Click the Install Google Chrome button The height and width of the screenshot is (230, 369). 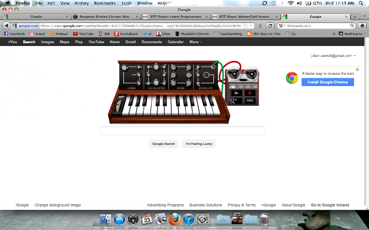coord(327,82)
